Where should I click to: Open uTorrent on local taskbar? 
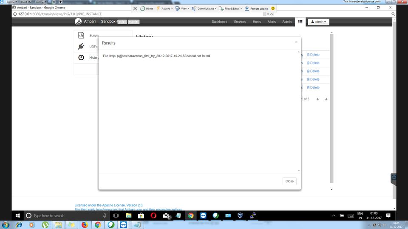(45, 225)
